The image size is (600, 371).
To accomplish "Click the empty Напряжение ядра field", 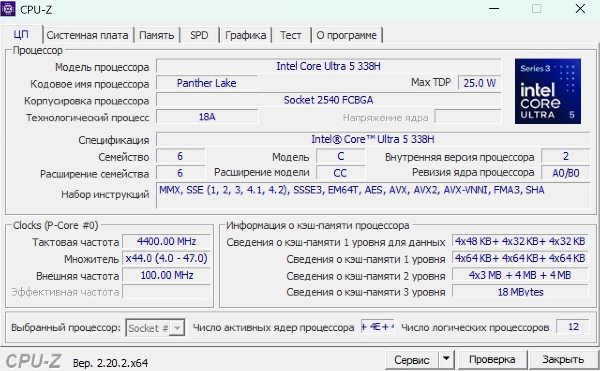I will pos(468,117).
